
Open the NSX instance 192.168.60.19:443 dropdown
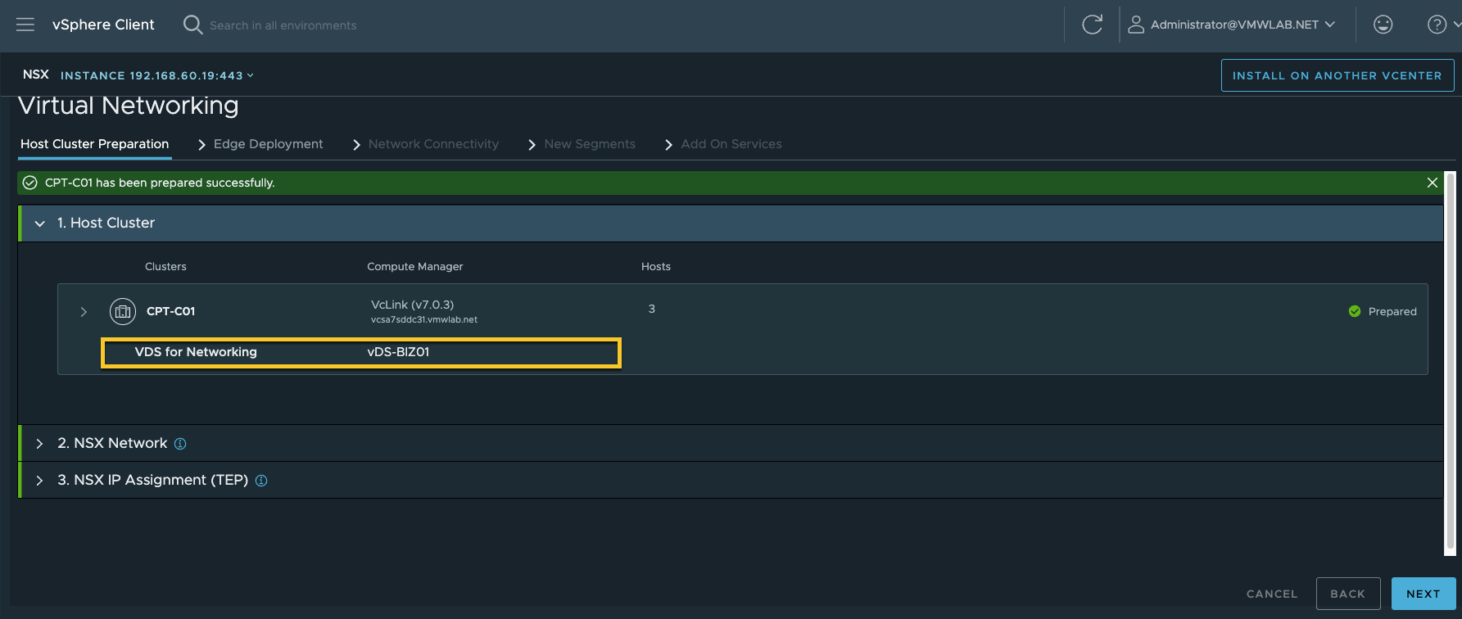157,75
